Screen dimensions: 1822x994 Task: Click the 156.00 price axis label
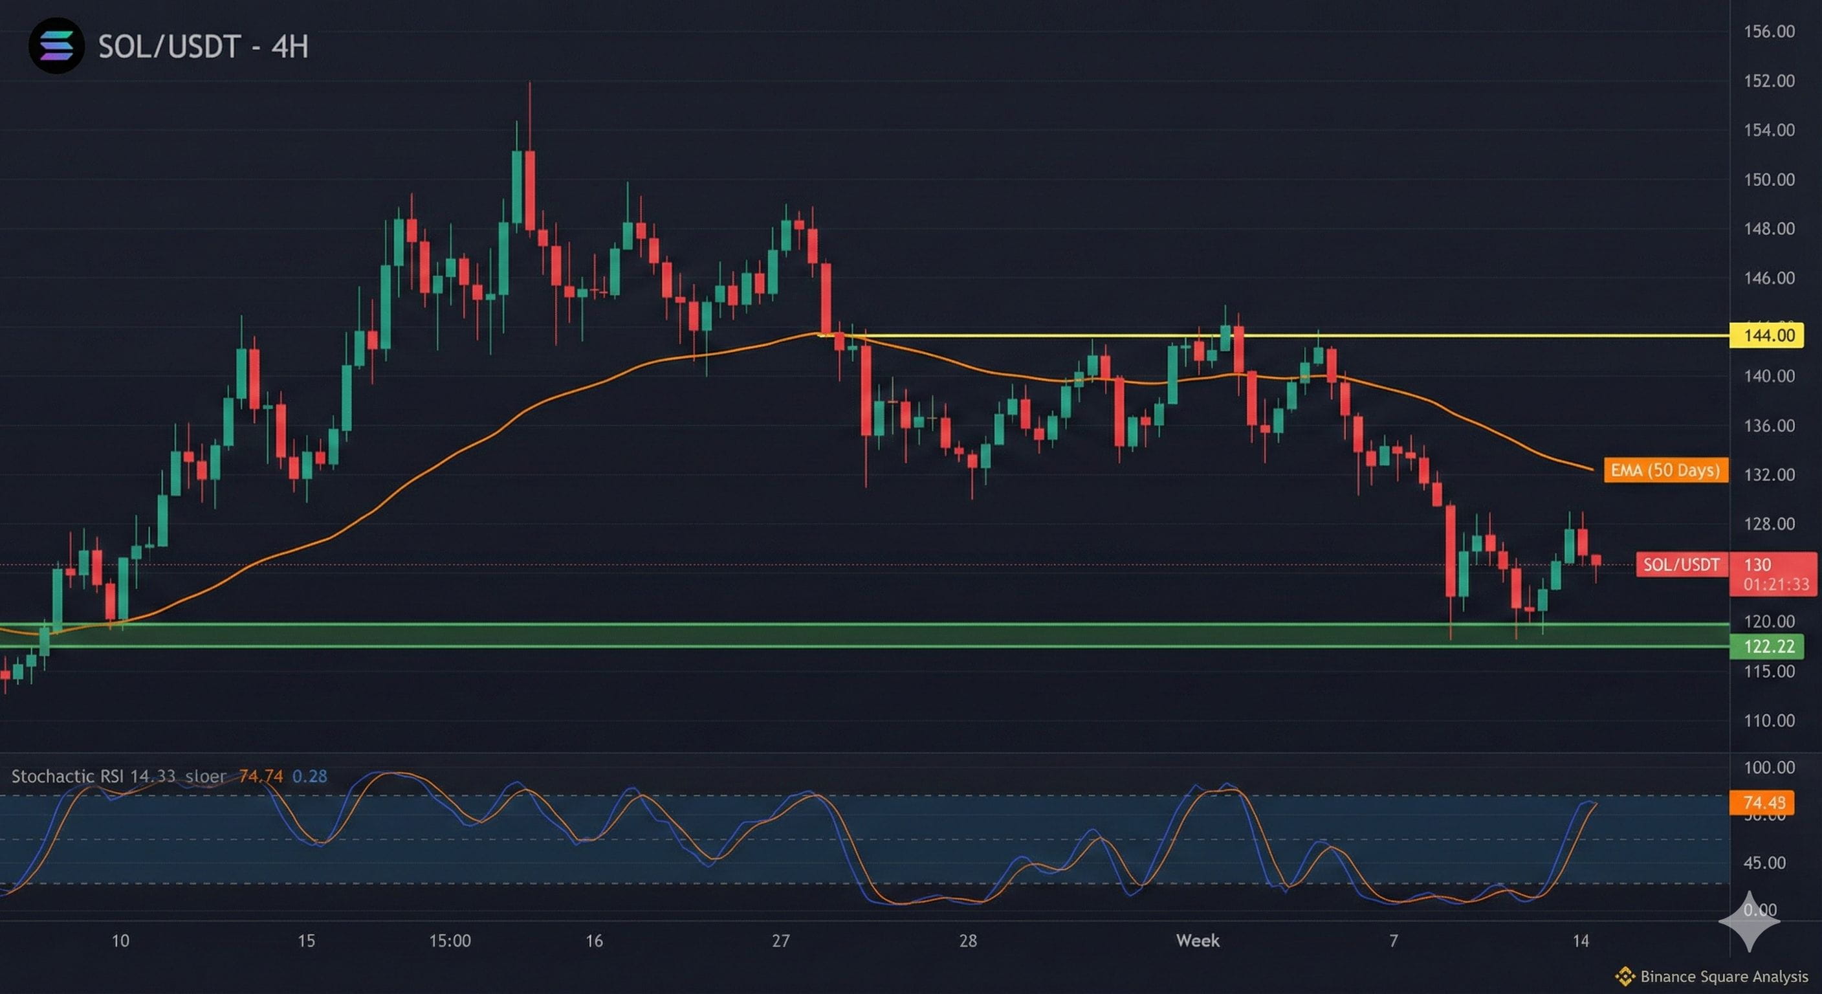pos(1768,31)
